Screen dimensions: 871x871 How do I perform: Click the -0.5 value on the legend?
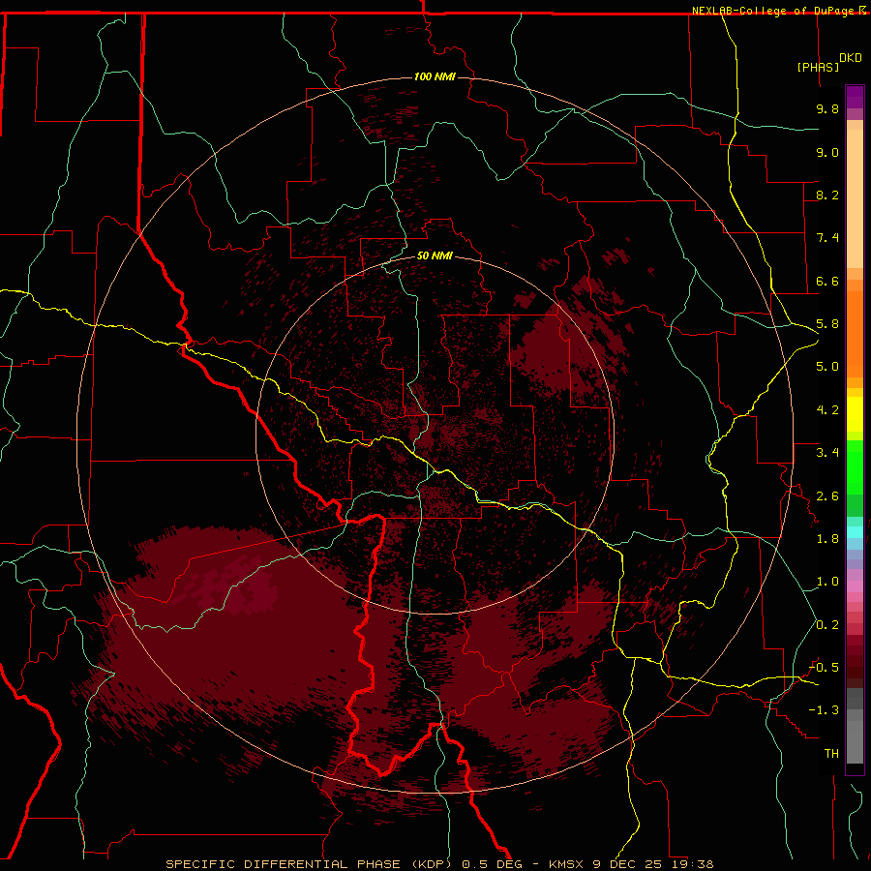coord(824,668)
